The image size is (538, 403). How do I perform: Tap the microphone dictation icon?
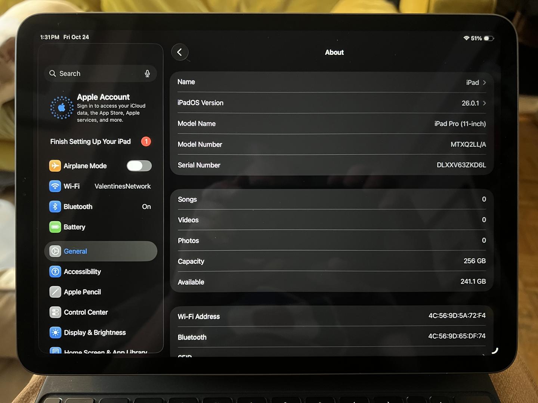[147, 74]
